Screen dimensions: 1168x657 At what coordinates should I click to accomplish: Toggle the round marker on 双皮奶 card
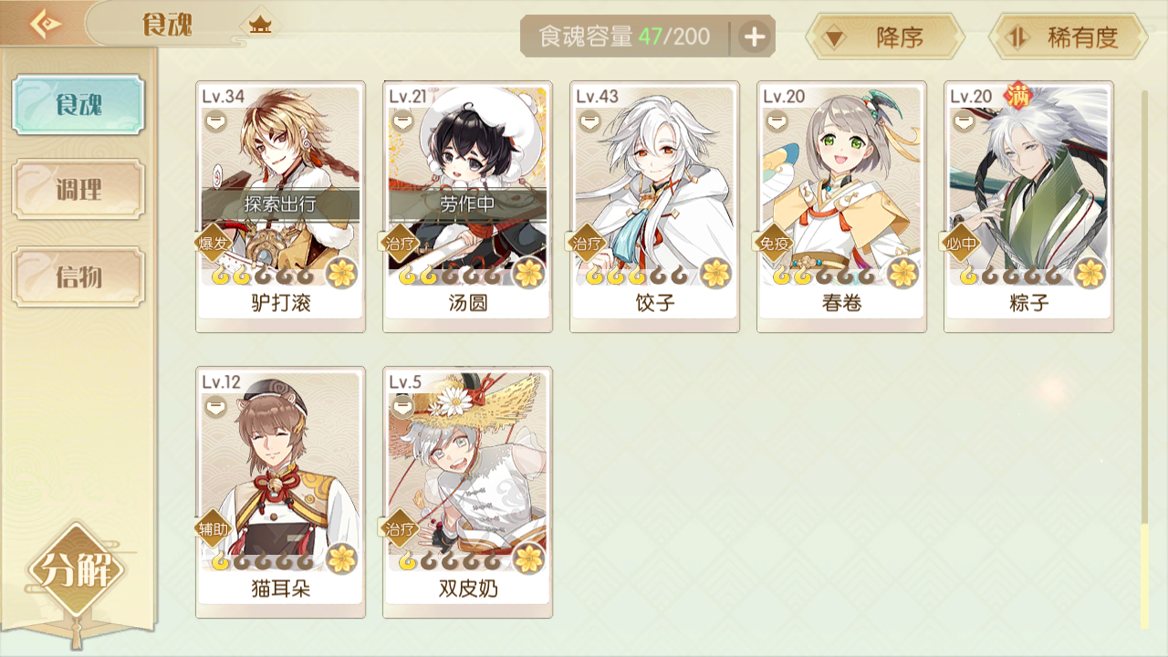coord(402,406)
